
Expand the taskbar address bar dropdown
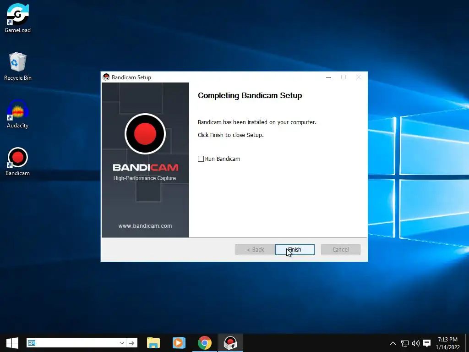[x=122, y=343]
